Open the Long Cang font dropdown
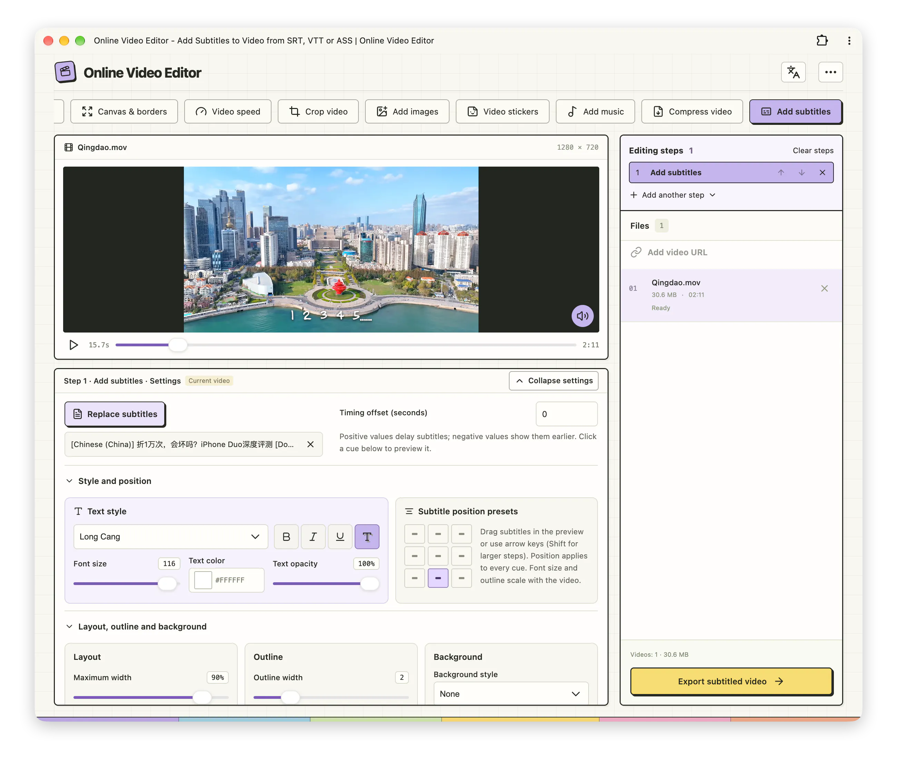This screenshot has height=763, width=897. (171, 537)
